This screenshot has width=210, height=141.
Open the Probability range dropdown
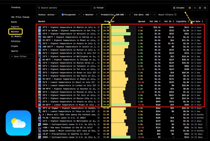[113, 15]
